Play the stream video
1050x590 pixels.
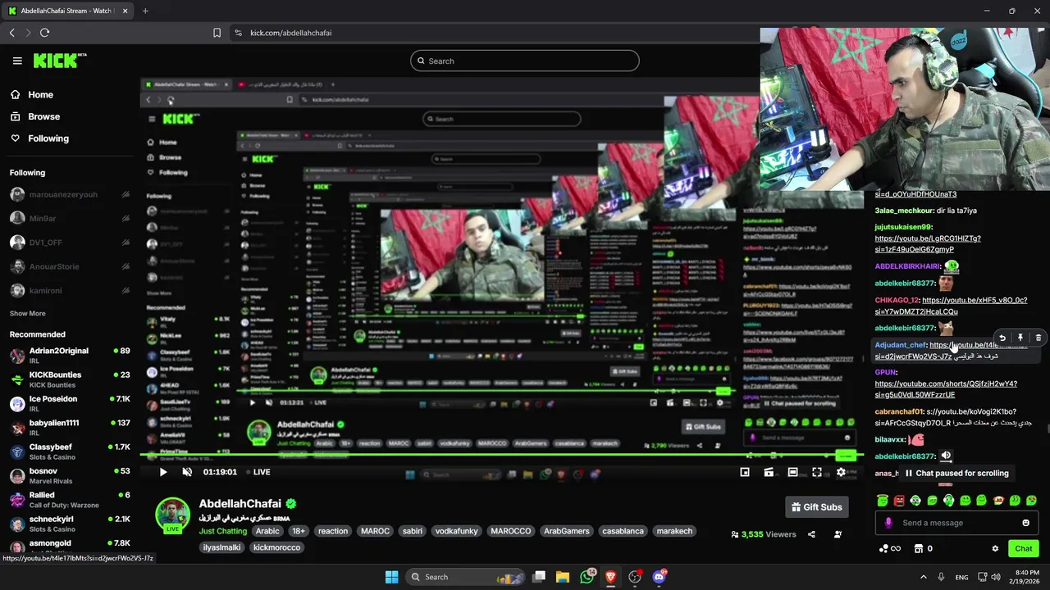[x=162, y=472]
